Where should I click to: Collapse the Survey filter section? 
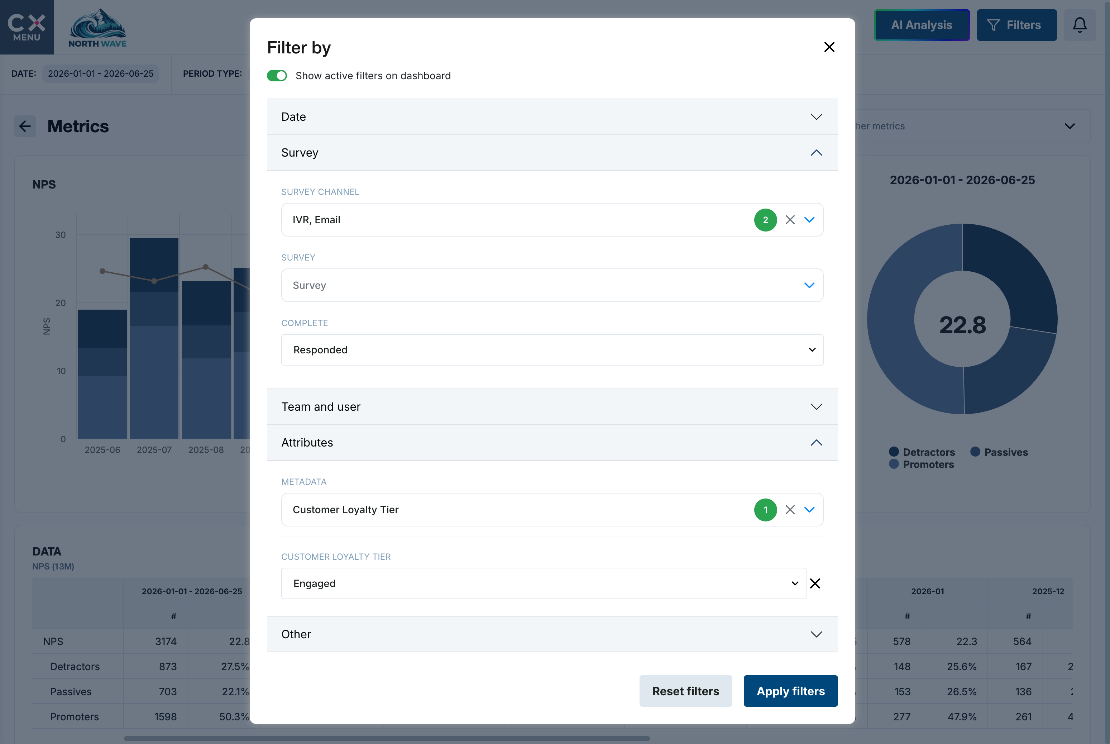[552, 153]
